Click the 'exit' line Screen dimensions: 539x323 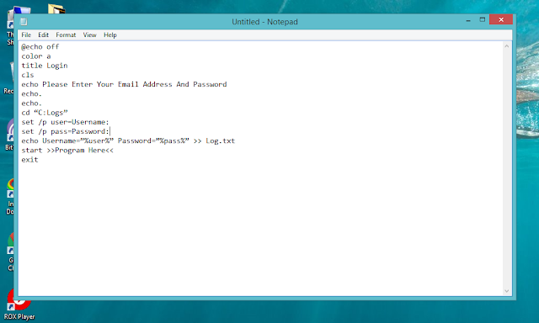click(30, 160)
